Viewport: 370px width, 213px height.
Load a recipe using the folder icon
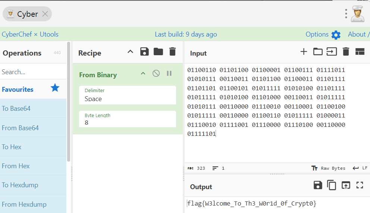pyautogui.click(x=158, y=52)
